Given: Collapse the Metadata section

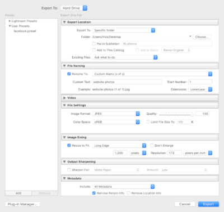Looking at the screenshot, I should click(x=64, y=178).
